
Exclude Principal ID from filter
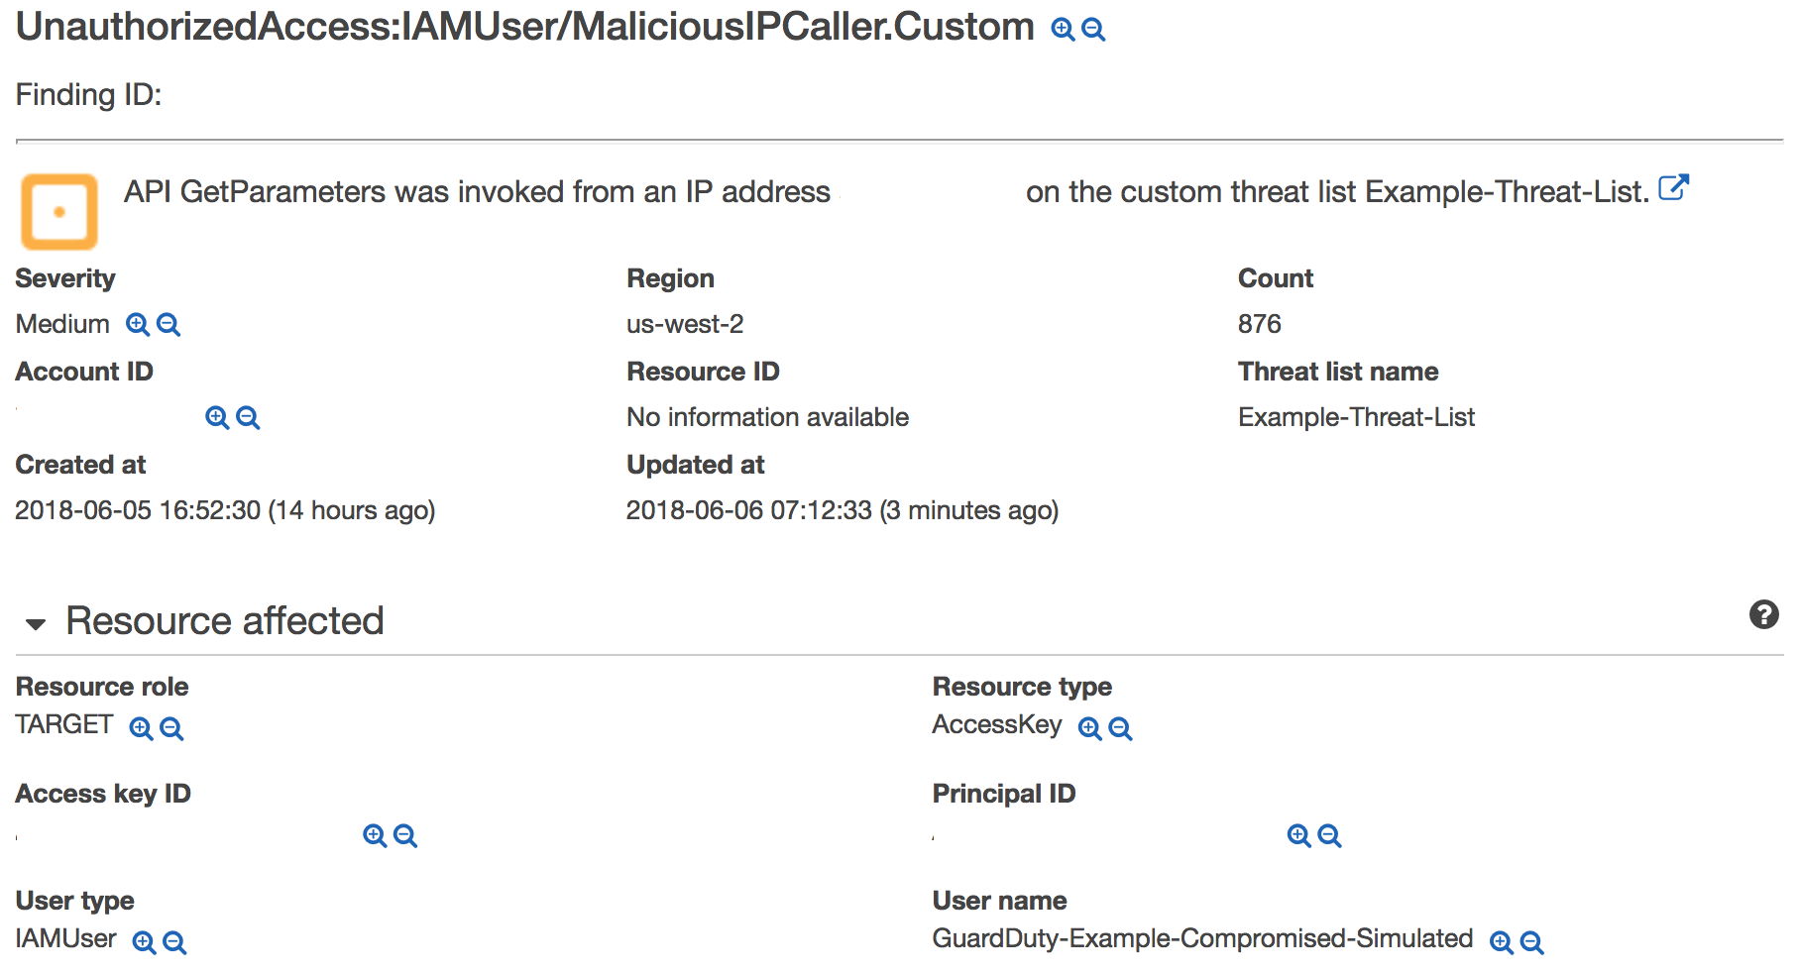[1329, 836]
